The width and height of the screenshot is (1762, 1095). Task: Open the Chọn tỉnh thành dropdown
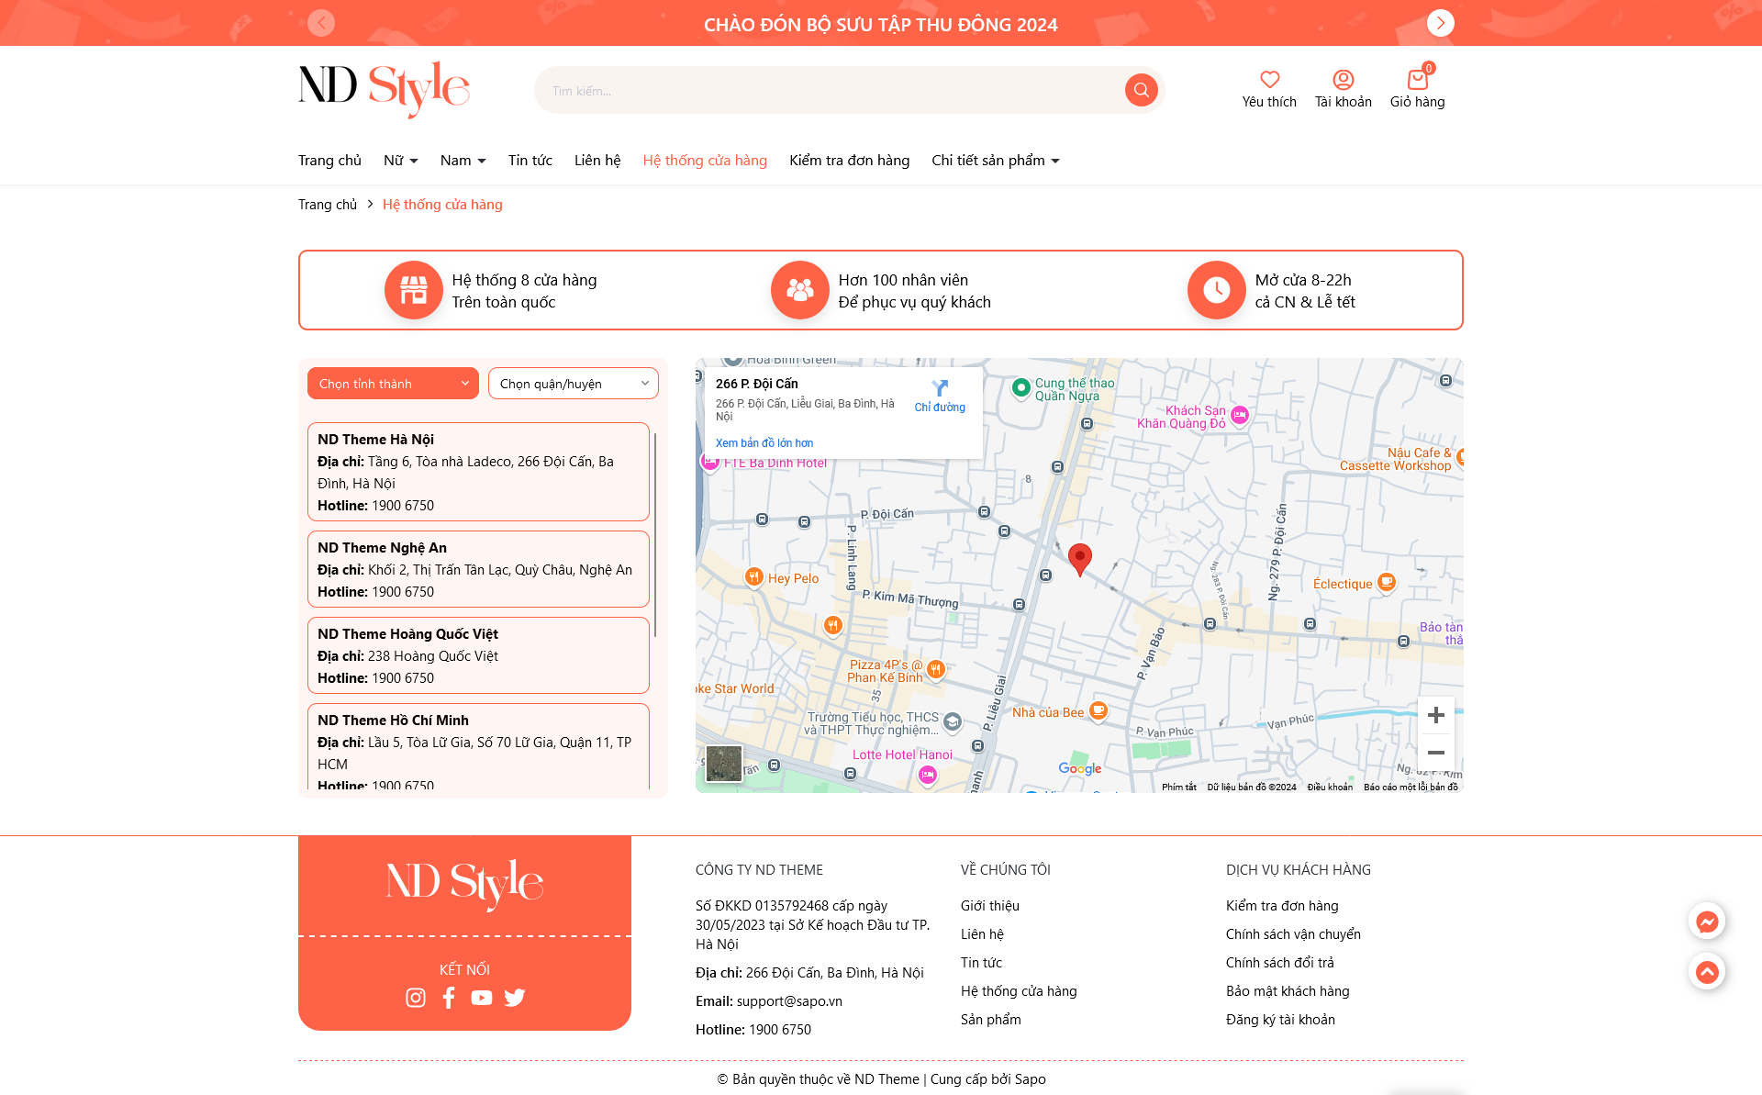click(x=393, y=384)
